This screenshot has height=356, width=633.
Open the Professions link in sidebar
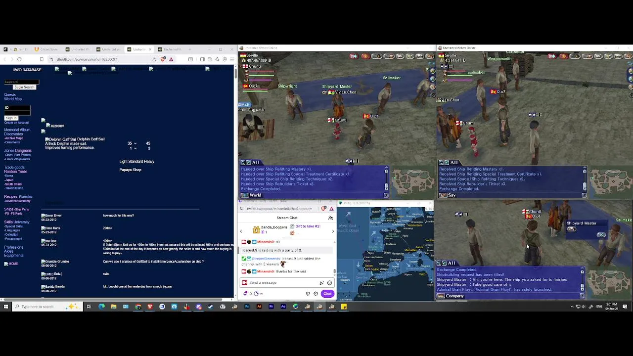pos(14,247)
